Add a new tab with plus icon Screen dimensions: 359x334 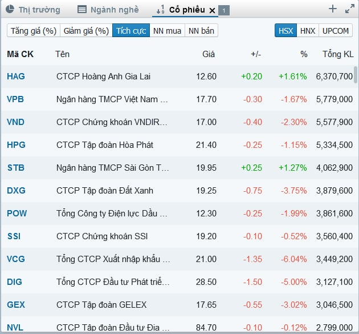click(x=333, y=9)
